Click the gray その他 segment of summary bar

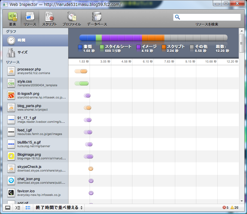click(x=196, y=38)
